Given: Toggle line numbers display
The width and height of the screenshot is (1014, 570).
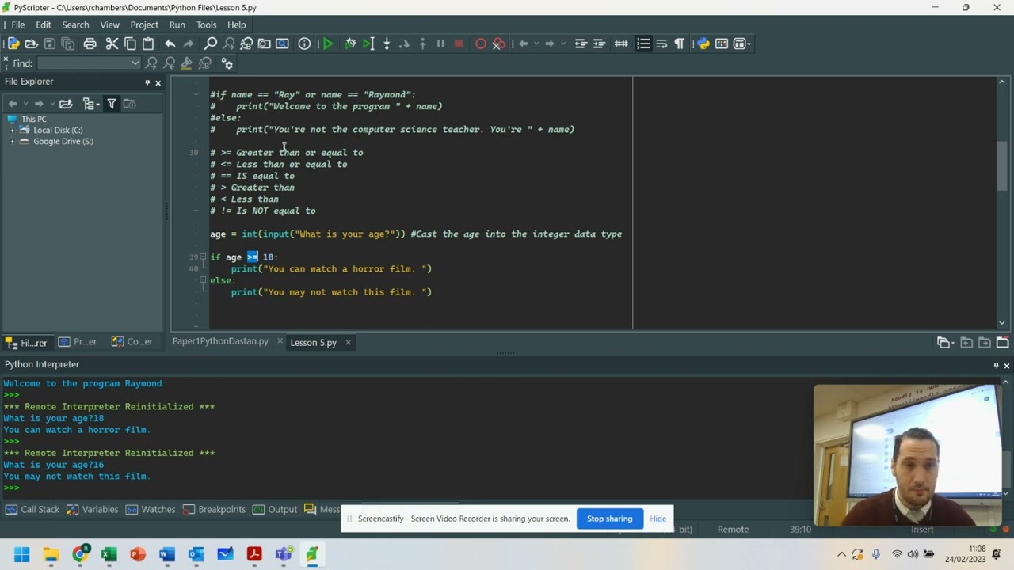Looking at the screenshot, I should click(x=643, y=44).
